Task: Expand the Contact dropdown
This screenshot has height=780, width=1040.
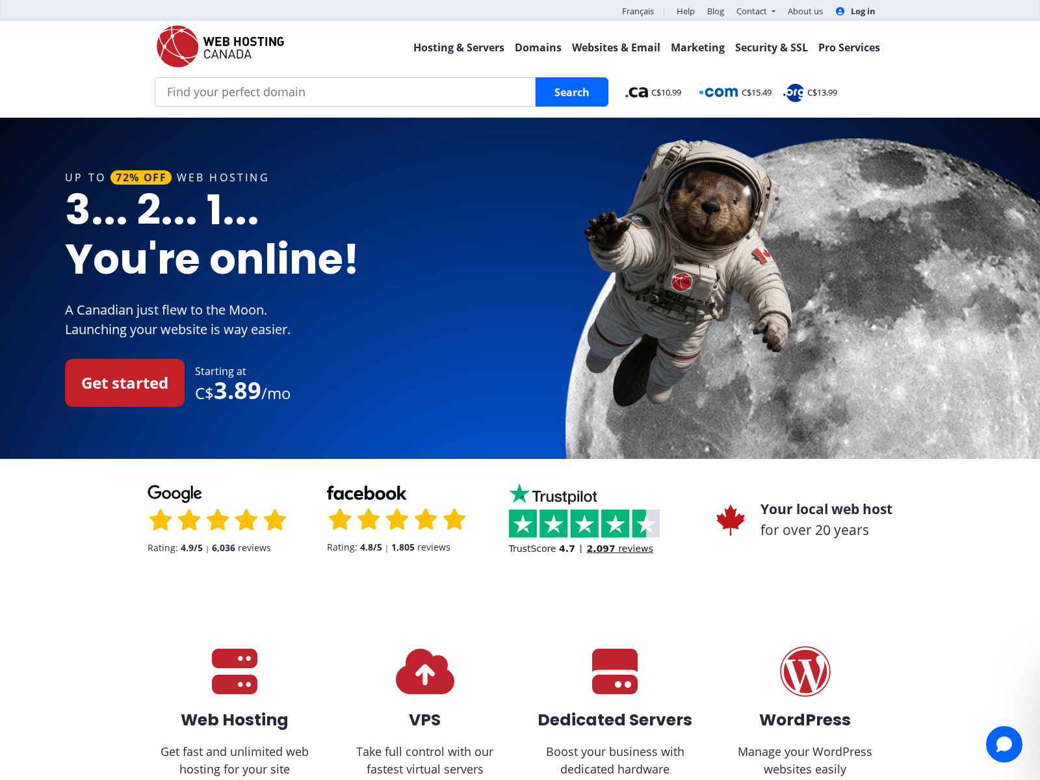Action: [x=755, y=11]
